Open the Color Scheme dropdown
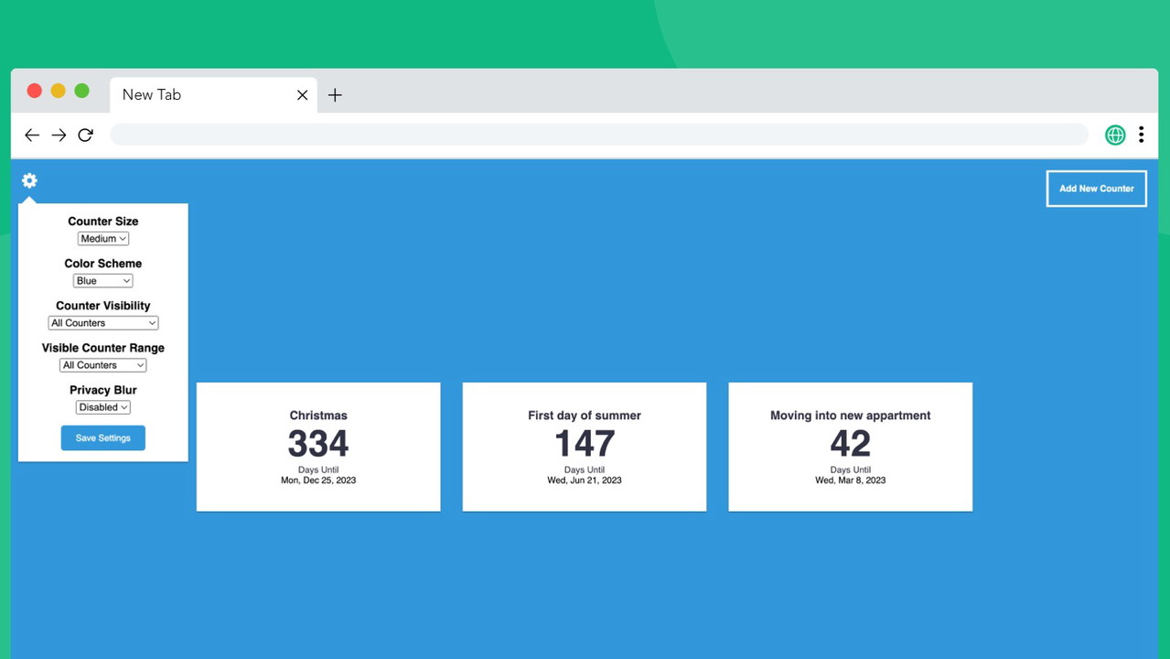The width and height of the screenshot is (1170, 659). [103, 281]
